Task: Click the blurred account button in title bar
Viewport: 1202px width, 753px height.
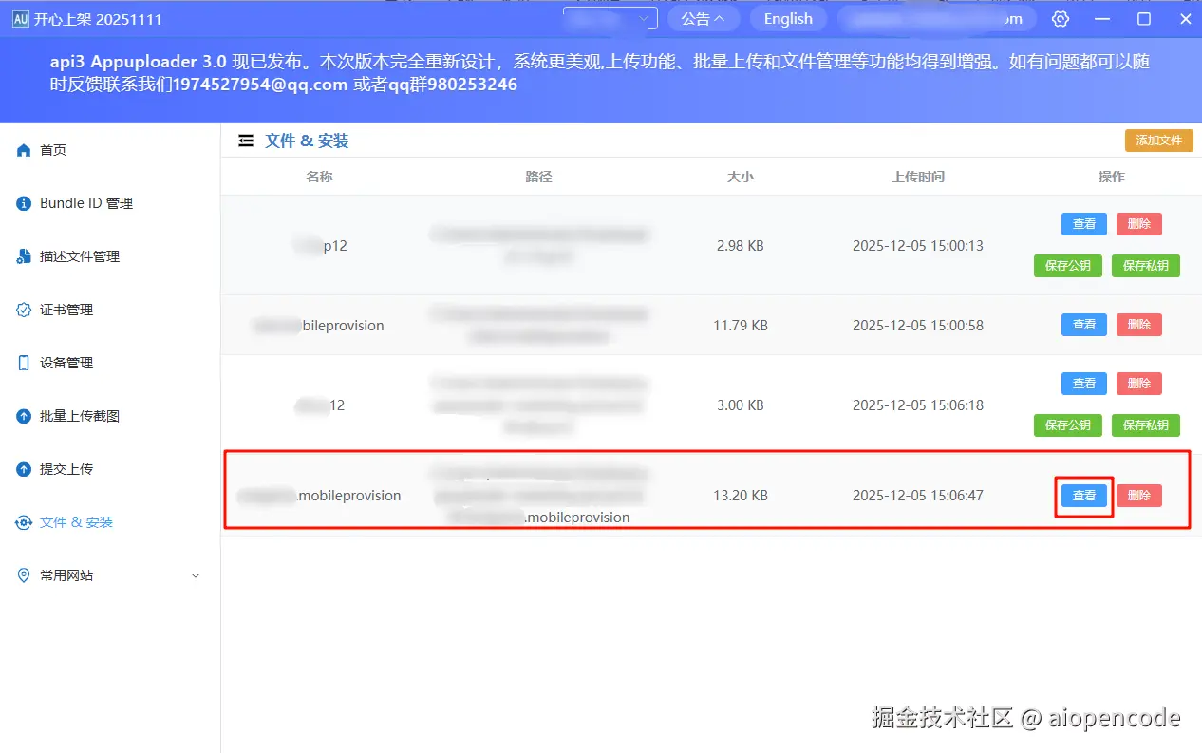Action: pos(936,19)
